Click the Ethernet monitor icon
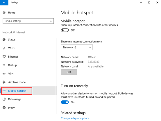Viewport: 161px width, 121px height. tap(4, 57)
